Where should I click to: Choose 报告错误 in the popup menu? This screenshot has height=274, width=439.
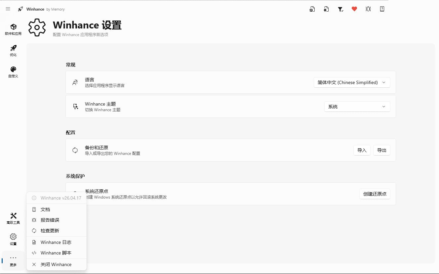57,220
